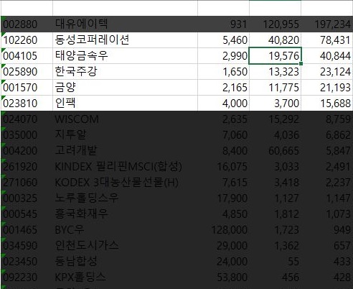Click the 대유에이텍 name cell

click(x=125, y=24)
